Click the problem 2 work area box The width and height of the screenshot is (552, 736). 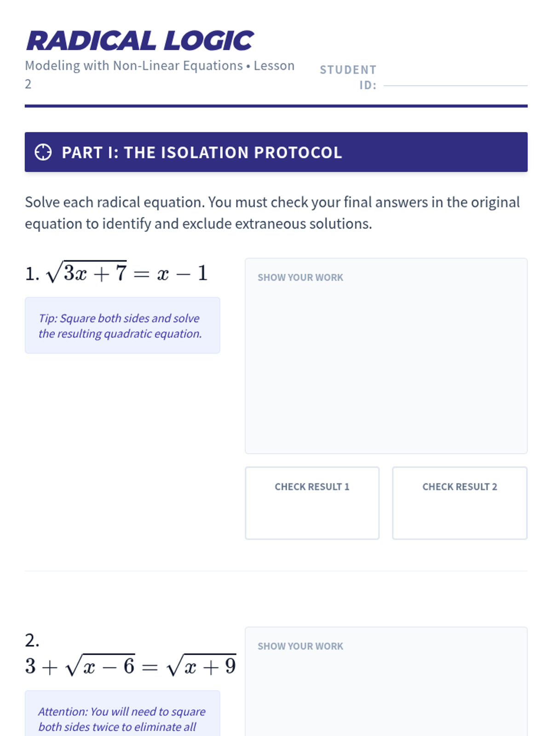pos(386,690)
